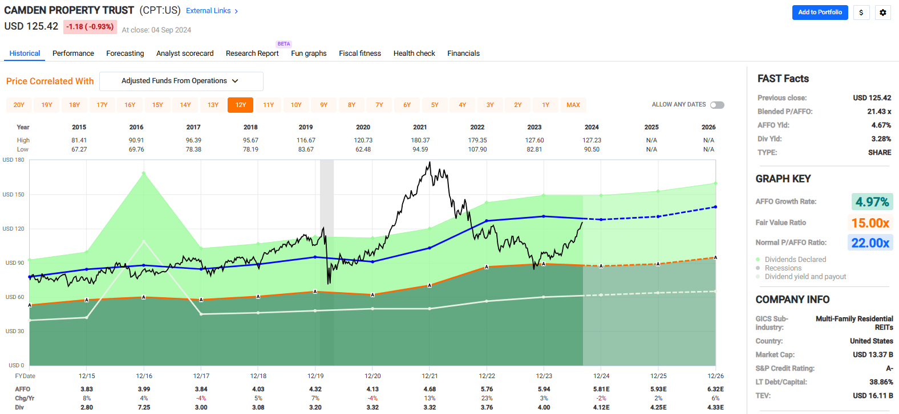Select the 7Y time range
This screenshot has height=414, width=899.
click(379, 105)
